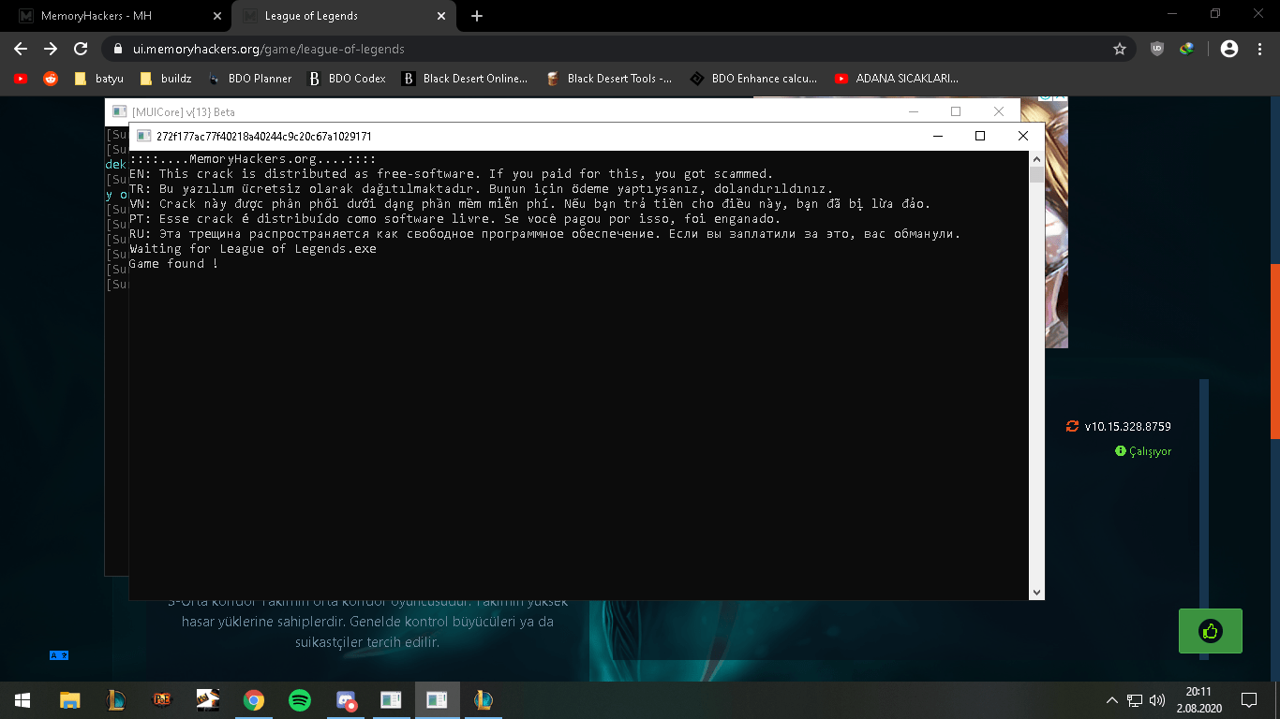Open the ADANA SICAKLARI YouTube bookmark
1280x719 pixels.
(x=897, y=79)
